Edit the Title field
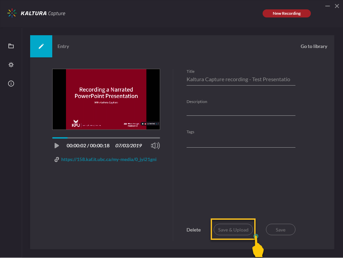 (x=241, y=80)
